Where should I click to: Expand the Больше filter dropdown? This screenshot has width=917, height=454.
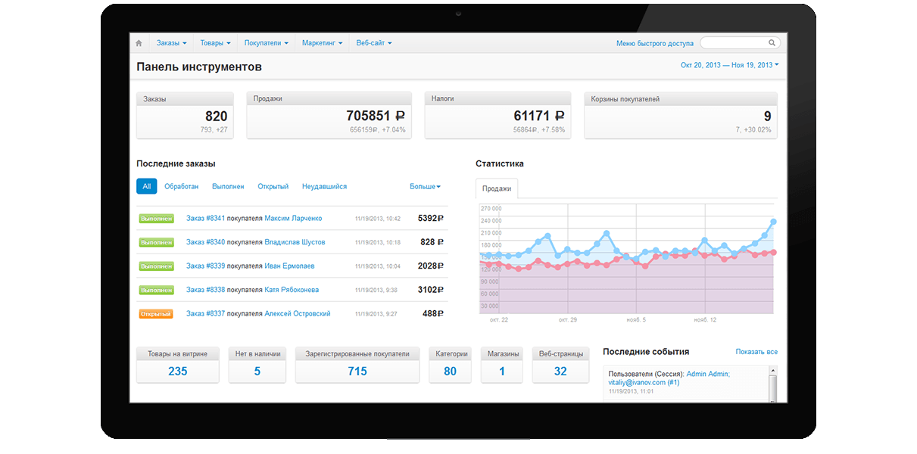tap(425, 186)
